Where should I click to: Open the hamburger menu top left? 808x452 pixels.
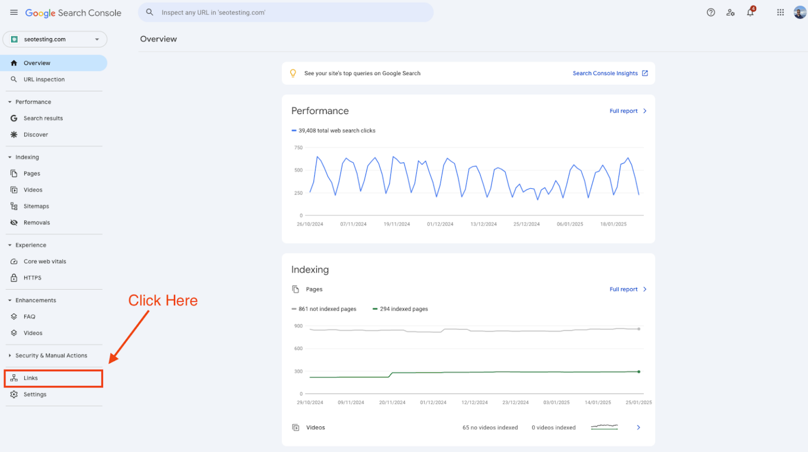[14, 12]
